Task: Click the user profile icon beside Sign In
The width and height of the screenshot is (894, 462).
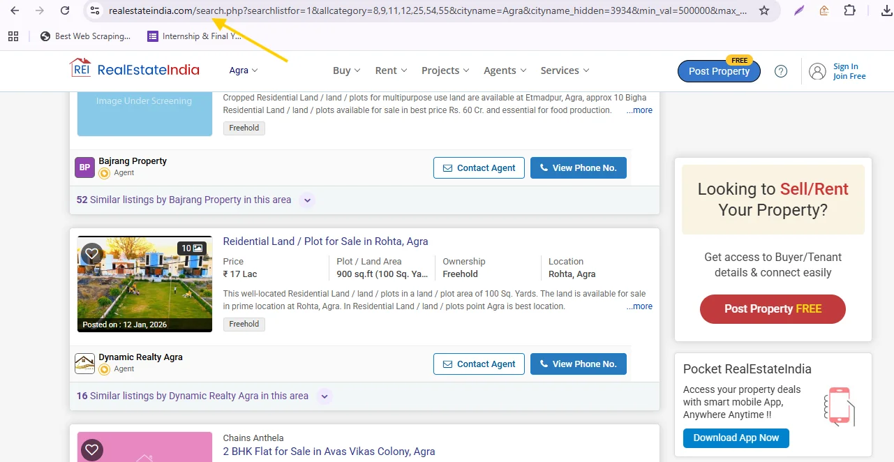Action: tap(817, 70)
